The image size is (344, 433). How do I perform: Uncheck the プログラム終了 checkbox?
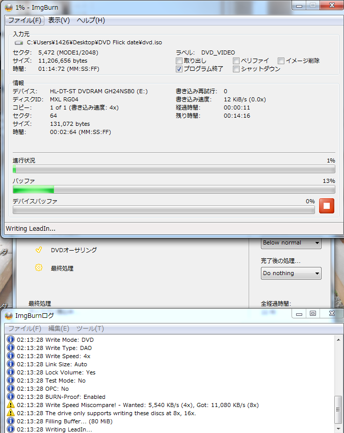pyautogui.click(x=179, y=69)
